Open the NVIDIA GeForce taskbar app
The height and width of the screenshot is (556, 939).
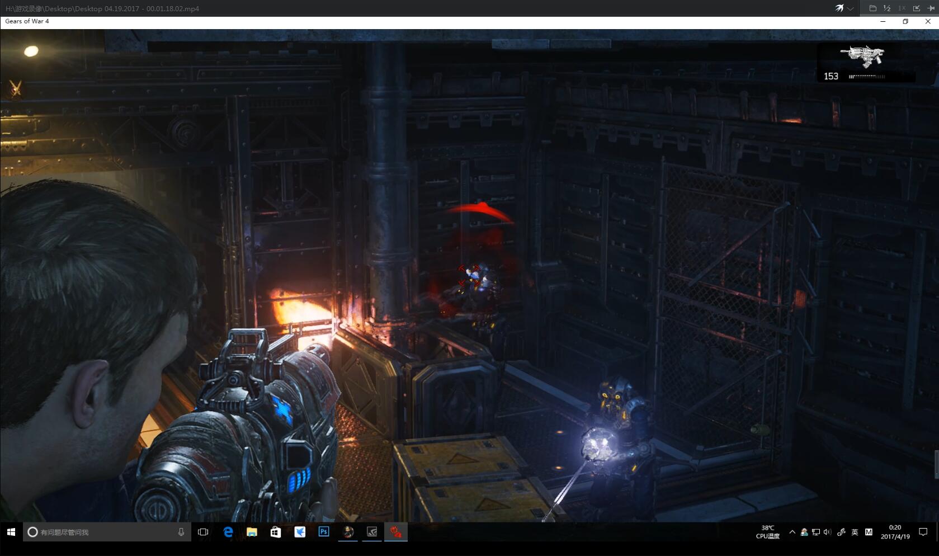click(x=372, y=532)
